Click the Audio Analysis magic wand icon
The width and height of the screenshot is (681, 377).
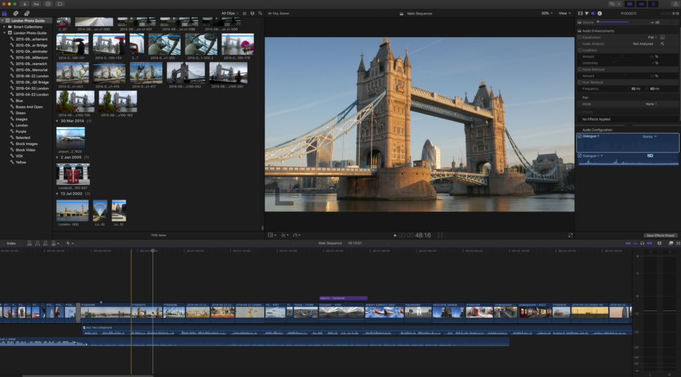(662, 44)
